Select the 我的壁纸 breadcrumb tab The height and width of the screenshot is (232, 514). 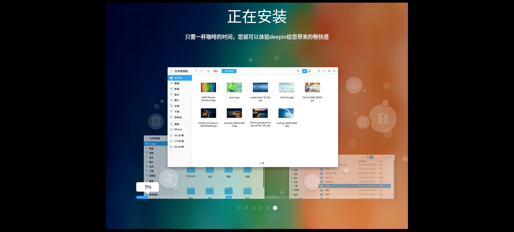(229, 71)
